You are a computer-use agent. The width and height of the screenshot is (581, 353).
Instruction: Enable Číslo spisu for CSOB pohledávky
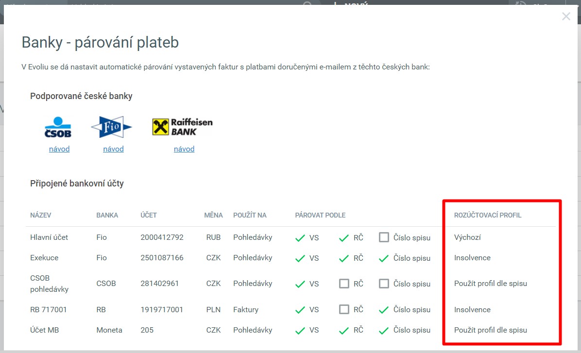click(x=384, y=284)
